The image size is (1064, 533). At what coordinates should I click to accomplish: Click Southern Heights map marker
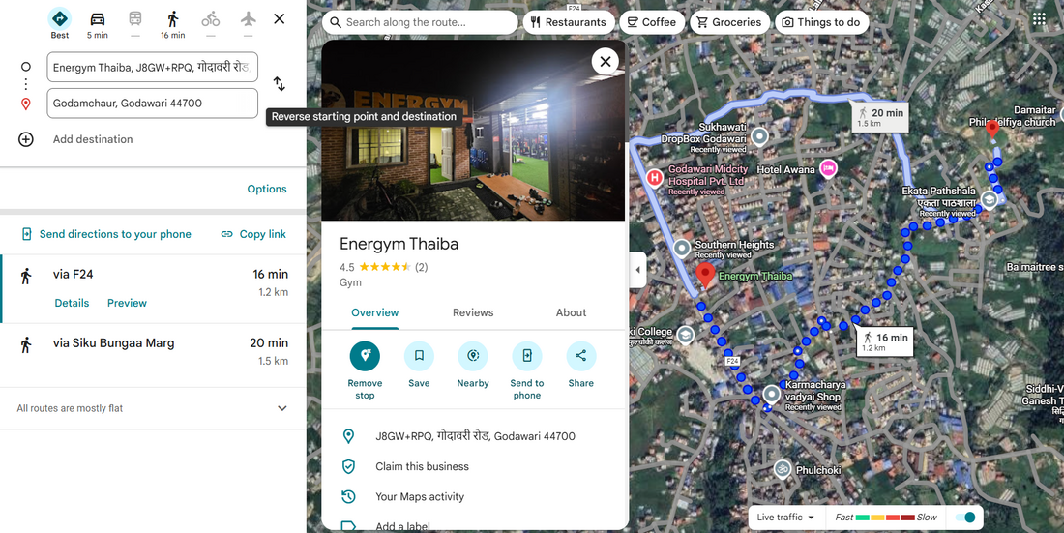681,249
